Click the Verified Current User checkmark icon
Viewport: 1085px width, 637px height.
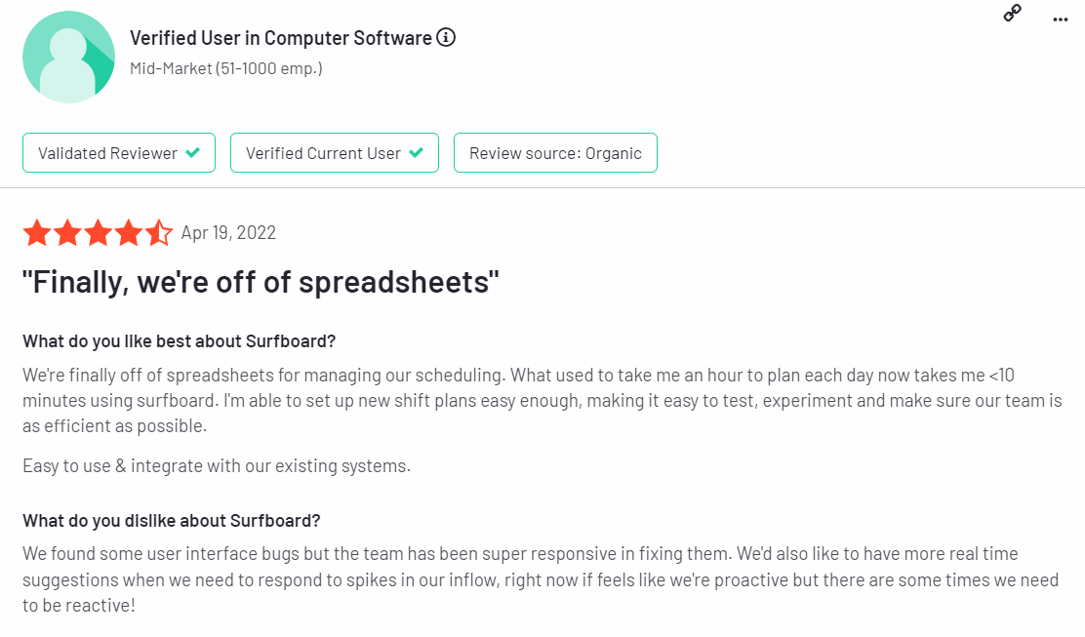(x=416, y=153)
